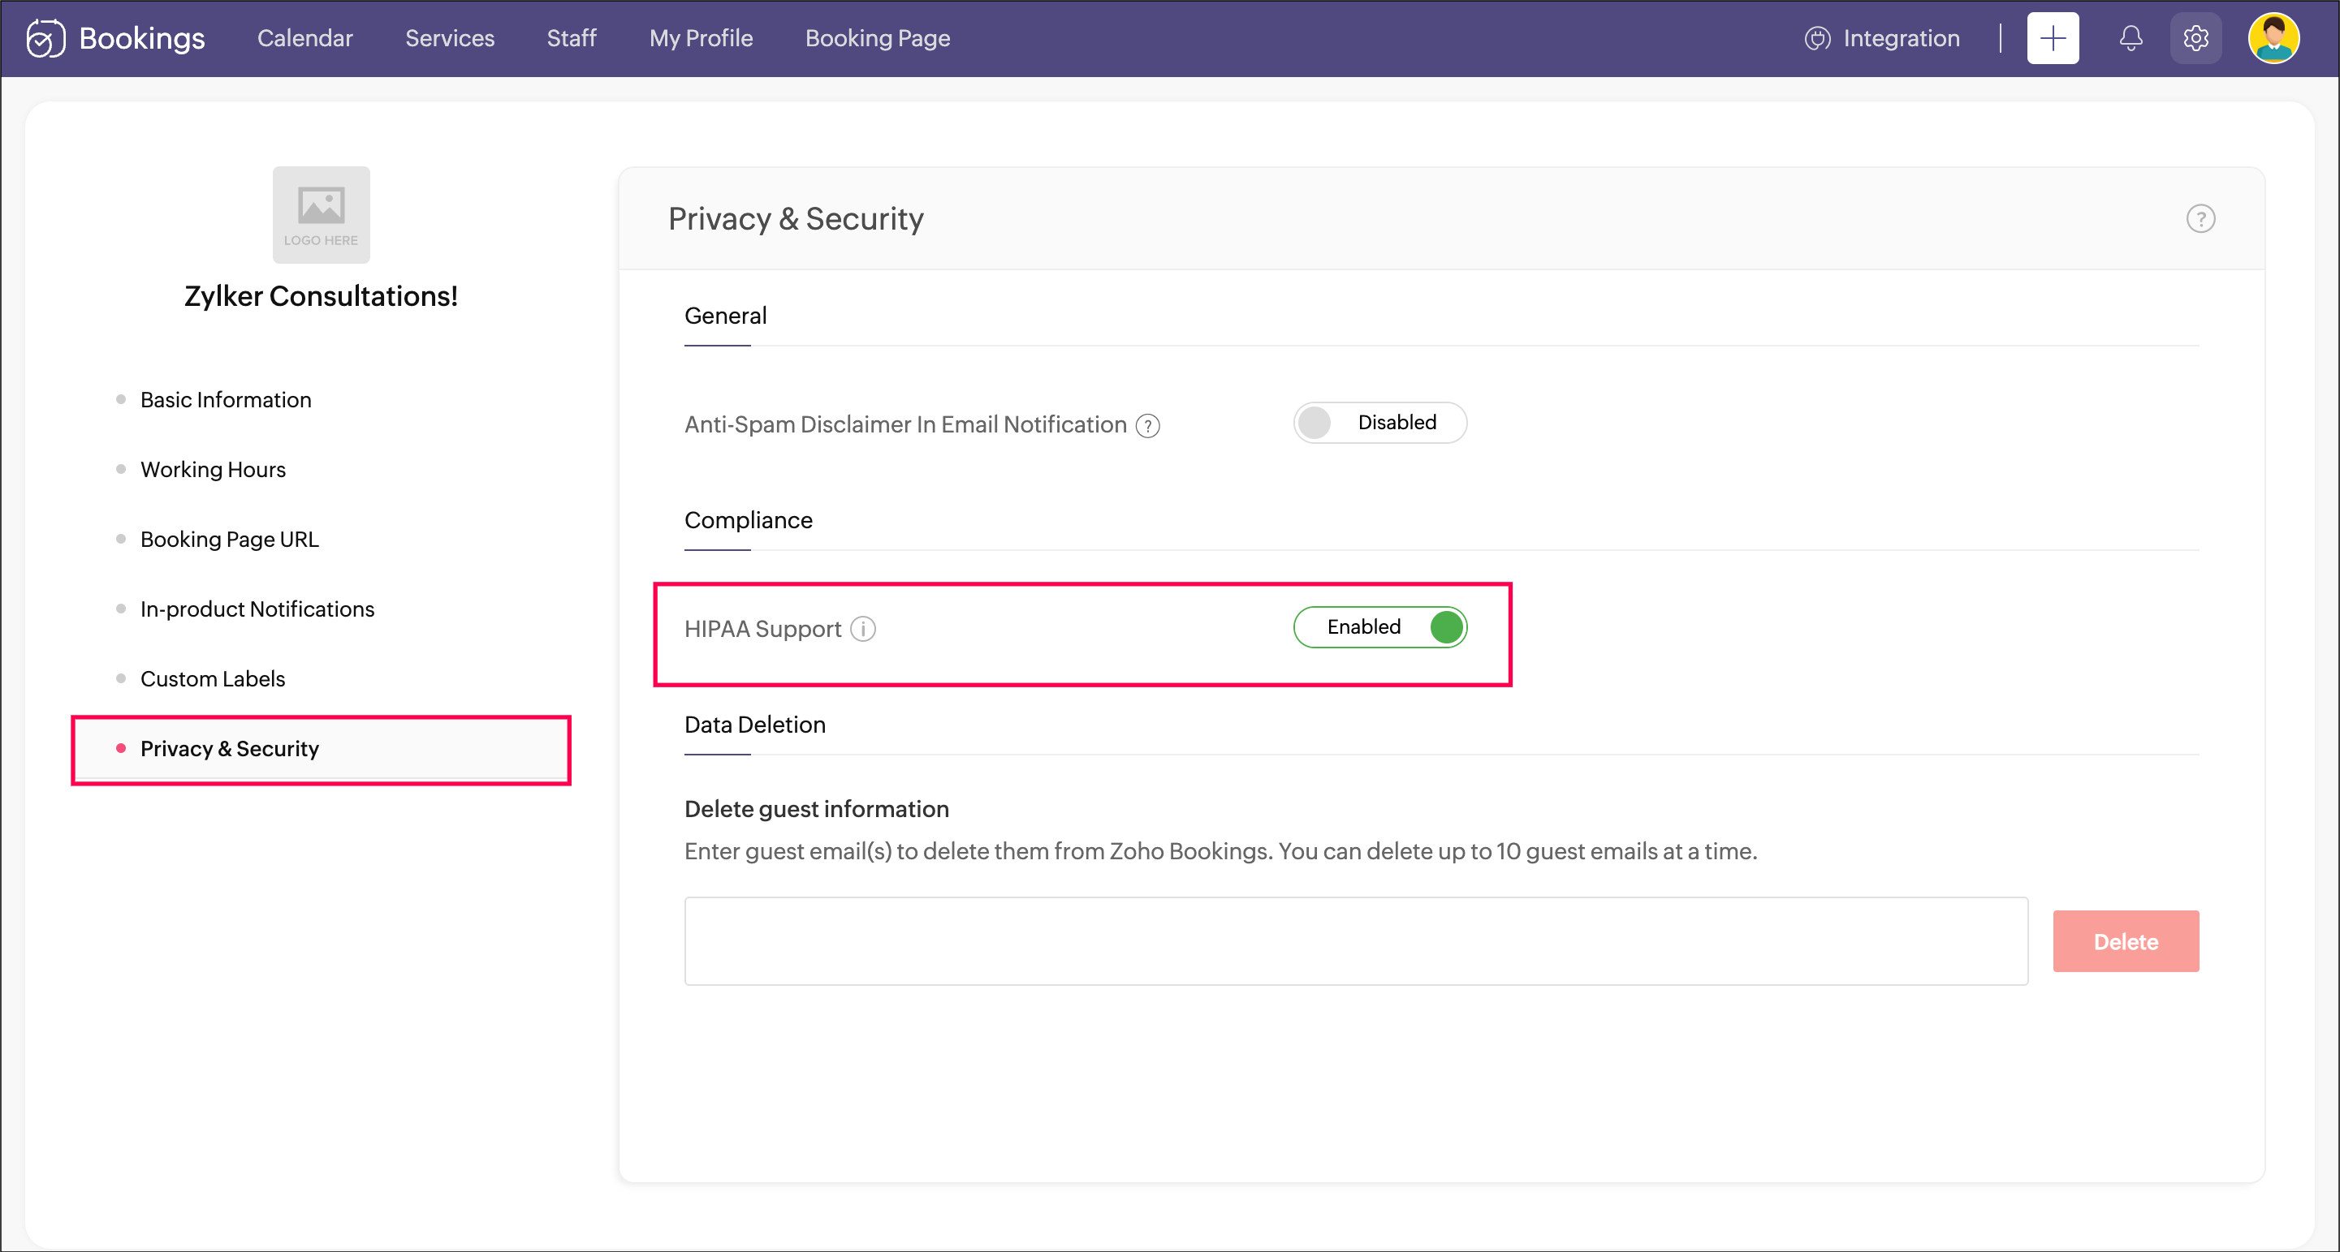The image size is (2340, 1252).
Task: Open the Integration menu
Action: point(1882,38)
